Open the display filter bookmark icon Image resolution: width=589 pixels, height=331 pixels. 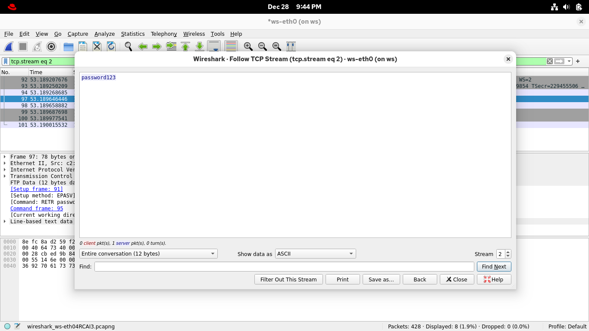(6, 61)
